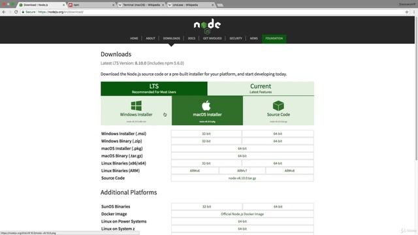This screenshot has height=235, width=418.
Task: Open SECURITY in site navigation
Action: 236,39
